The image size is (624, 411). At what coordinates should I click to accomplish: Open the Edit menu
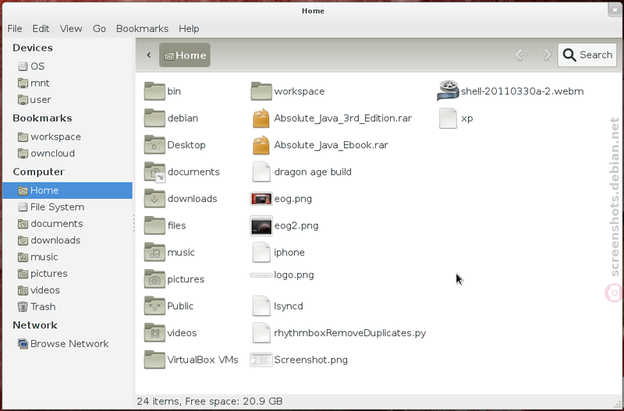[x=41, y=29]
